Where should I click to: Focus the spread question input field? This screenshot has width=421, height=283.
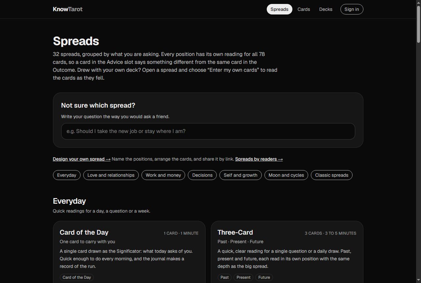(208, 131)
